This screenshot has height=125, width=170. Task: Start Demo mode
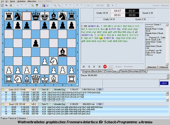tap(111, 67)
